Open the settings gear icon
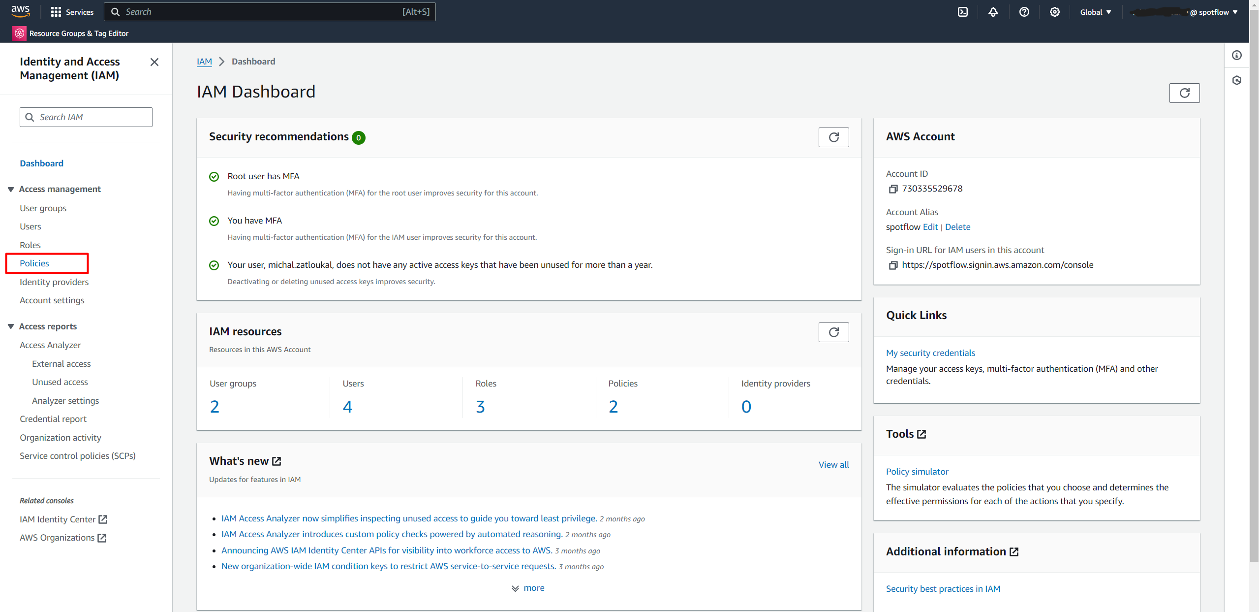The width and height of the screenshot is (1259, 612). click(x=1054, y=12)
